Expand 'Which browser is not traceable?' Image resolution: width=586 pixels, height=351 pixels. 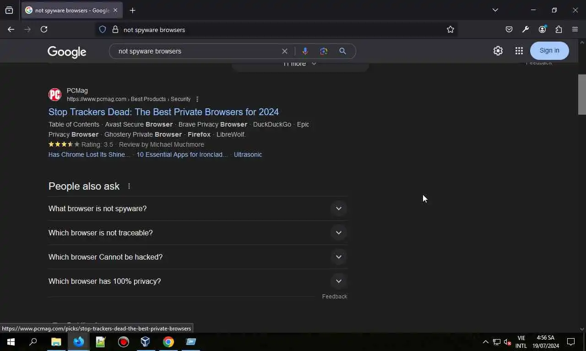[198, 233]
